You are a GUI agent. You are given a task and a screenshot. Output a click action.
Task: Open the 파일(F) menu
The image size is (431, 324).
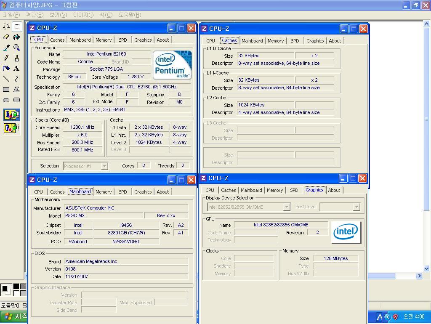pos(11,15)
